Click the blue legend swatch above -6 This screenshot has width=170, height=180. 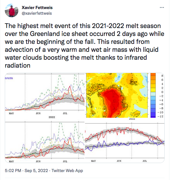click(x=153, y=102)
